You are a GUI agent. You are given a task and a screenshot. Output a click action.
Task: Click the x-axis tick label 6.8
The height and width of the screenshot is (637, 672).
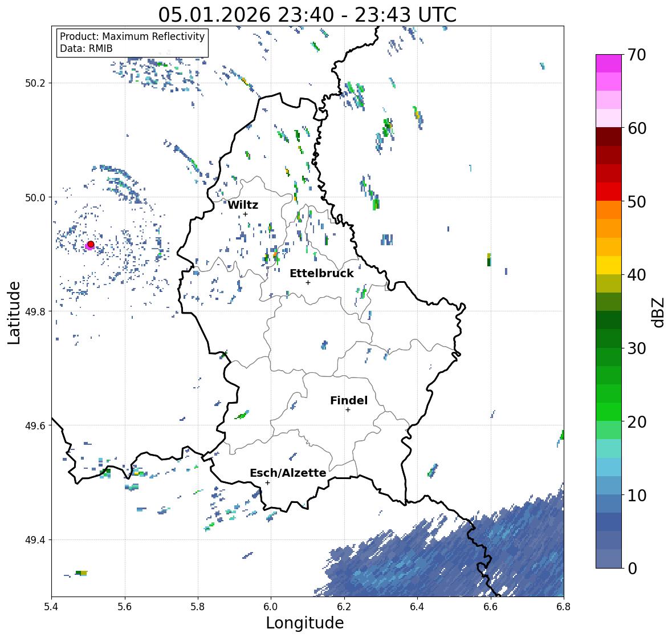[x=564, y=607]
